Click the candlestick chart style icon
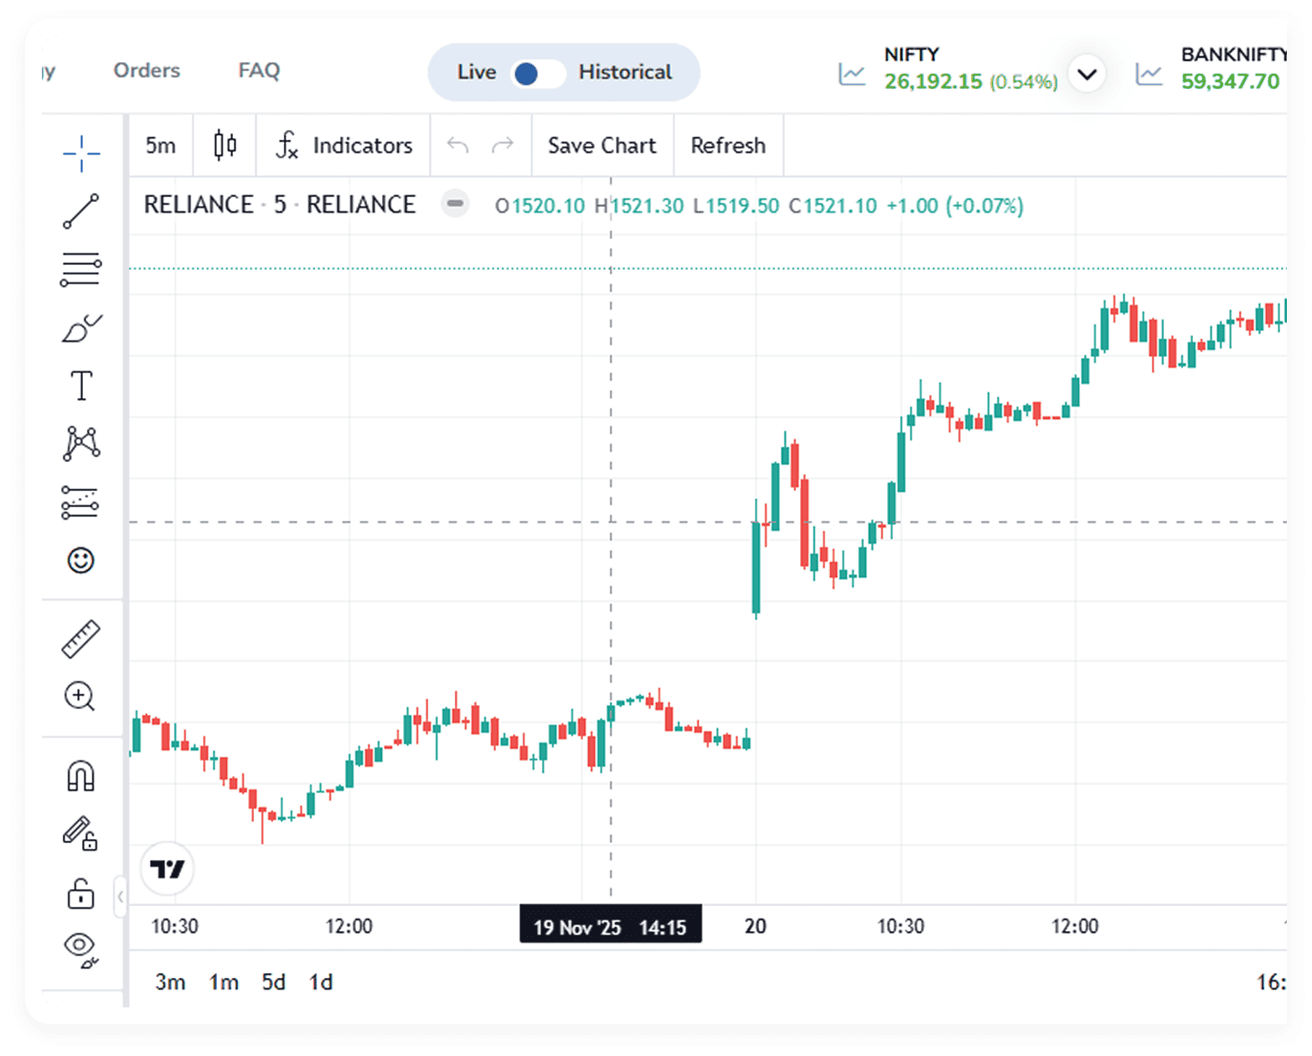Screen dimensions: 1312x1056 click(225, 146)
